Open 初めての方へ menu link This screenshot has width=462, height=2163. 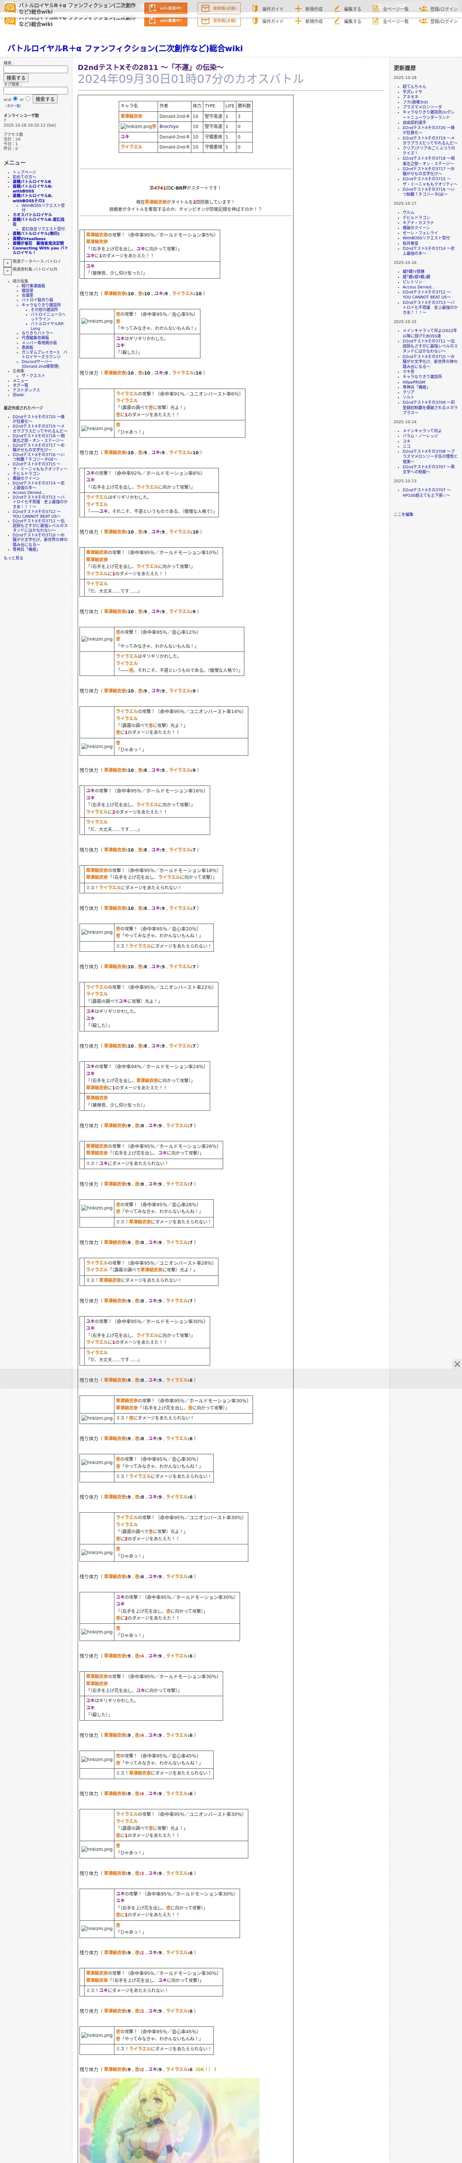24,176
